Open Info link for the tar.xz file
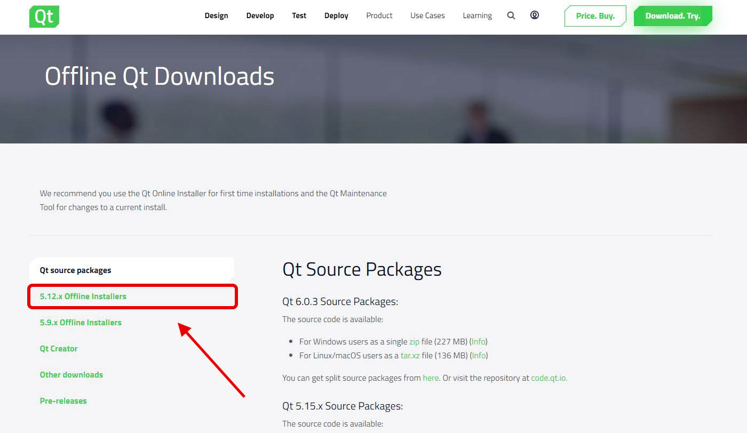Viewport: 747px width, 433px height. pos(479,356)
